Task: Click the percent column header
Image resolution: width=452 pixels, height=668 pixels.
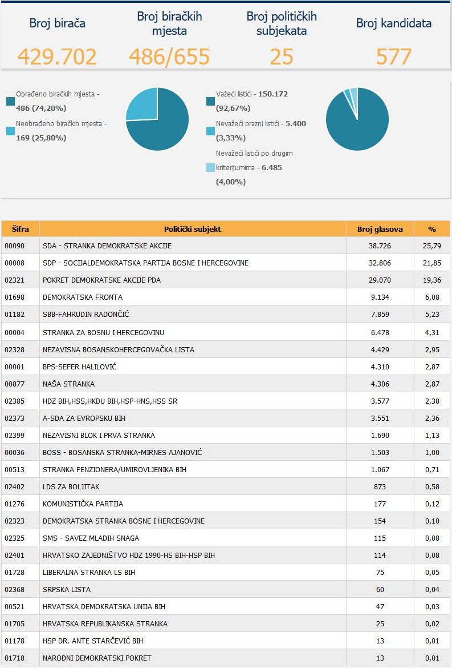Action: tap(432, 229)
